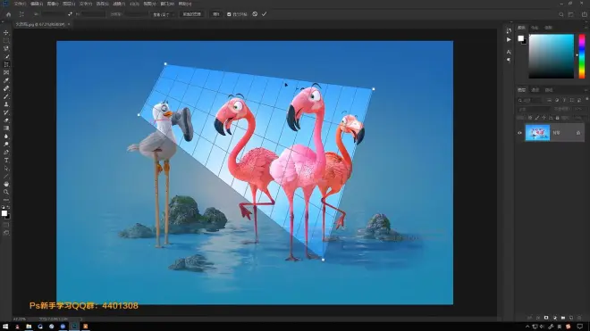The width and height of the screenshot is (590, 331).
Task: Cancel the perspective crop operation
Action: 255,14
